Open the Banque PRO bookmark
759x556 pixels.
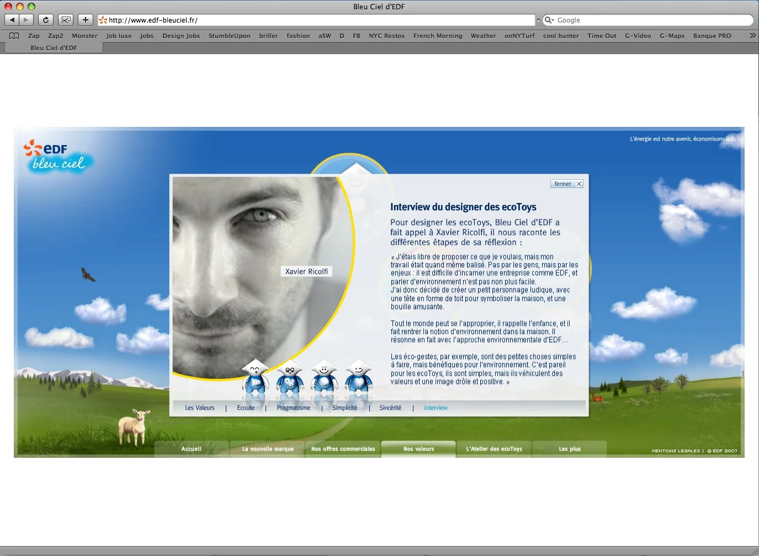pos(712,35)
